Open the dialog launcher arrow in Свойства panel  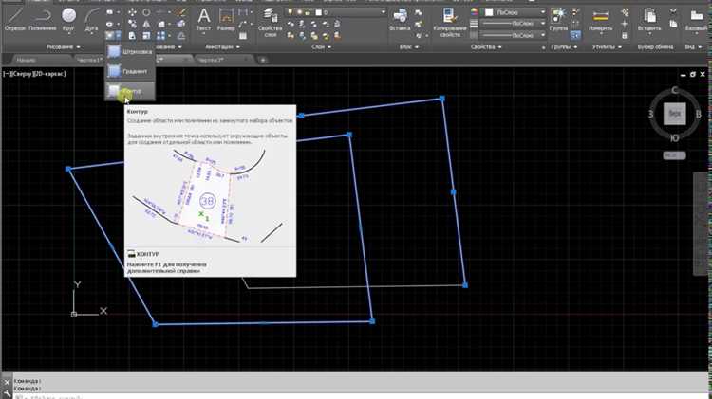click(x=543, y=47)
